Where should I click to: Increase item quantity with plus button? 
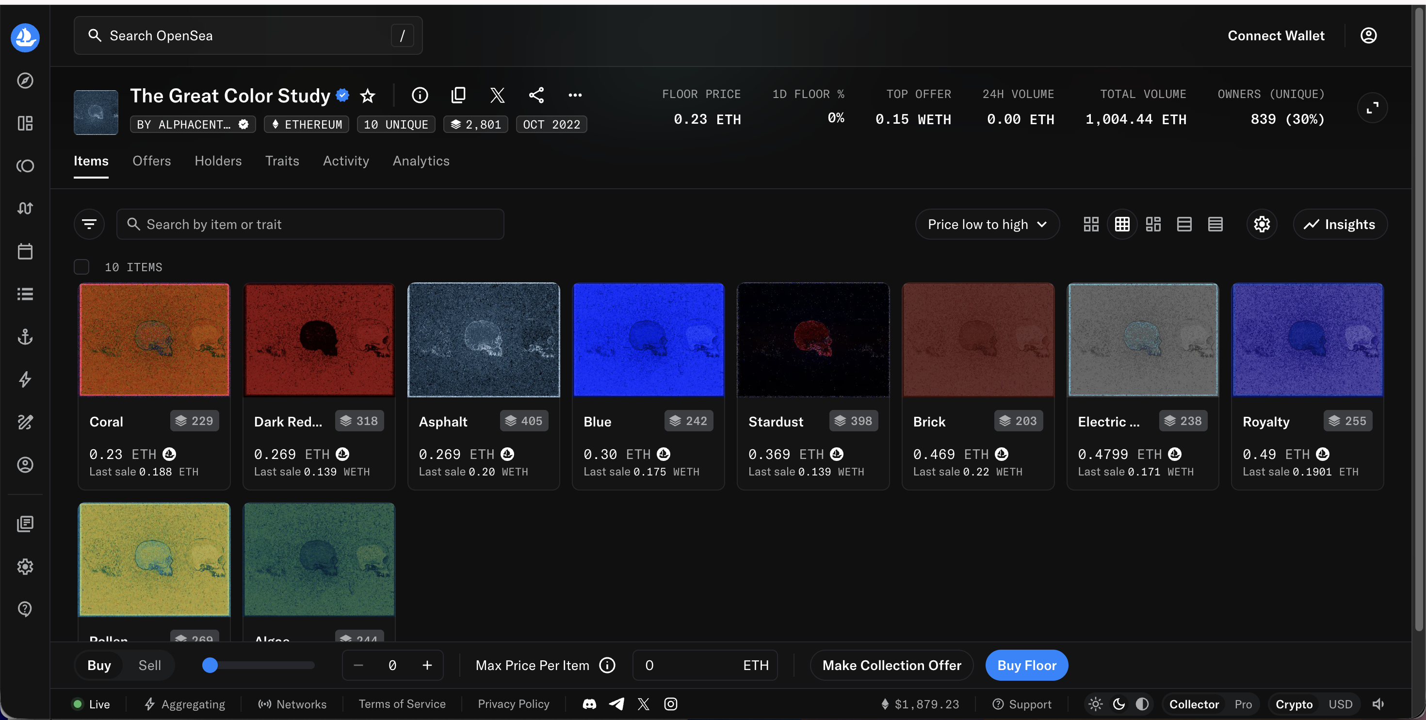tap(427, 665)
